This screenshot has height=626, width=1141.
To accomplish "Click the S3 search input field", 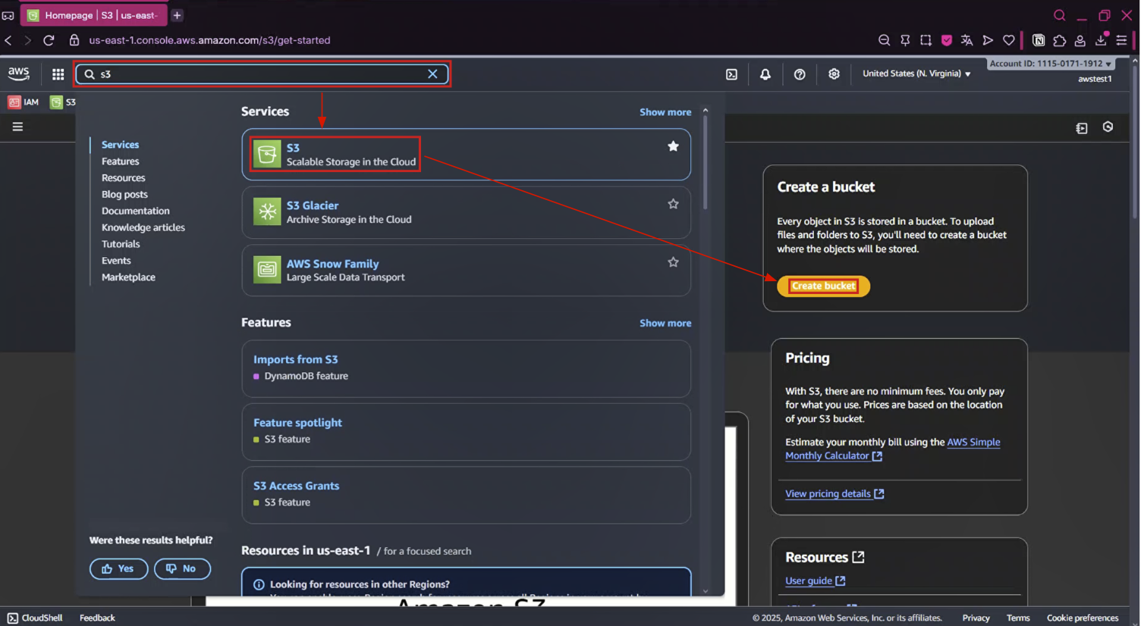I will [262, 74].
